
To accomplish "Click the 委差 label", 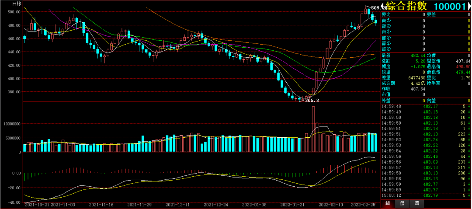I will tap(431, 14).
